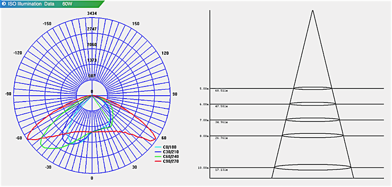Image resolution: width=392 pixels, height=187 pixels.
Task: Click the cone apex at the top
Action: coord(313,11)
